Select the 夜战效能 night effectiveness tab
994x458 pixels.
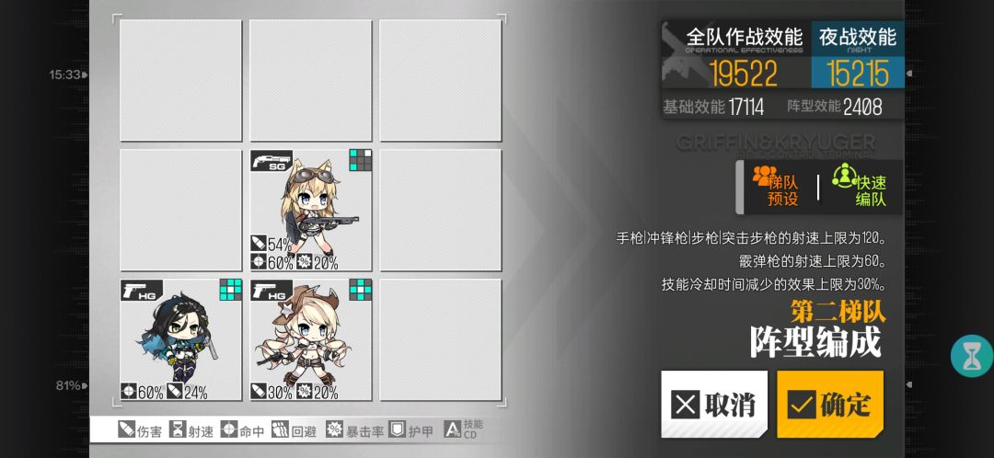[x=858, y=55]
